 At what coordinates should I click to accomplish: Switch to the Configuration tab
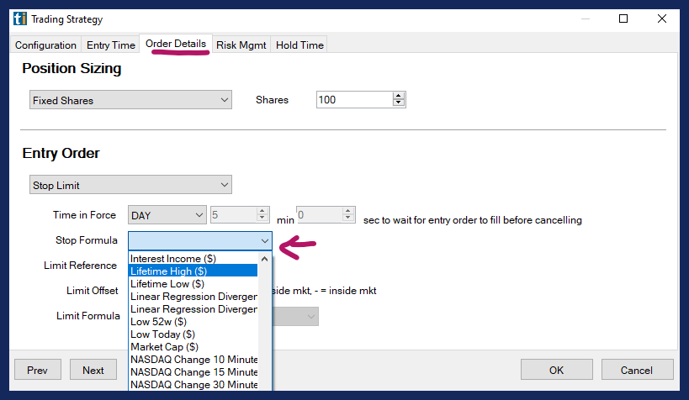[45, 45]
